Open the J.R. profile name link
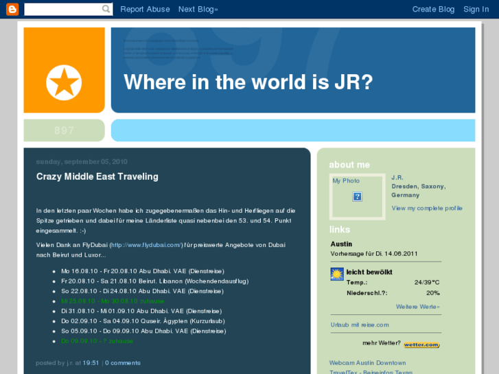The image size is (499, 374). 397,178
